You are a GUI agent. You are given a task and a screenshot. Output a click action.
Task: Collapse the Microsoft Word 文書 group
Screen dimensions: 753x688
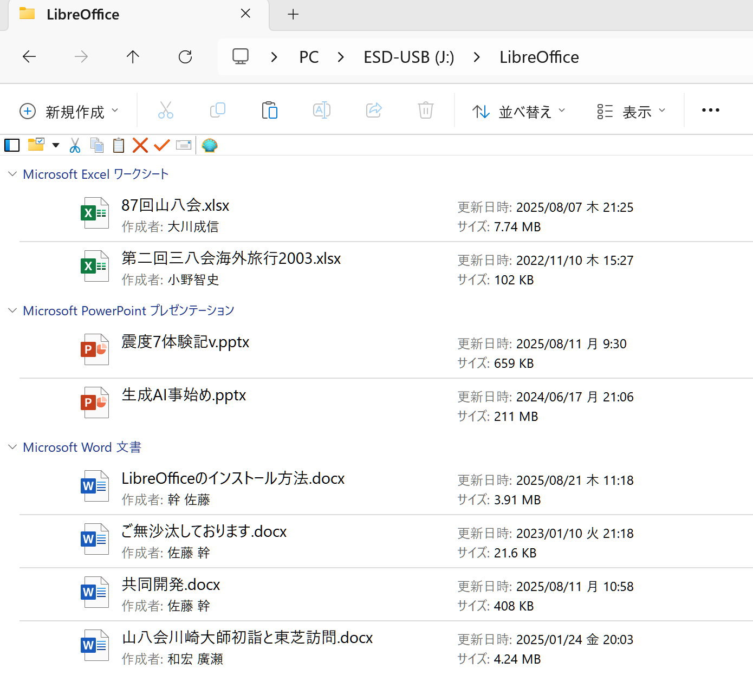[x=12, y=447]
